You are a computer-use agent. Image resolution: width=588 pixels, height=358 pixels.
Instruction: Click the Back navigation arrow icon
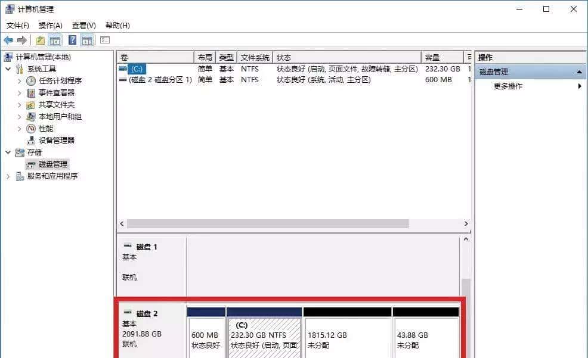[x=8, y=39]
